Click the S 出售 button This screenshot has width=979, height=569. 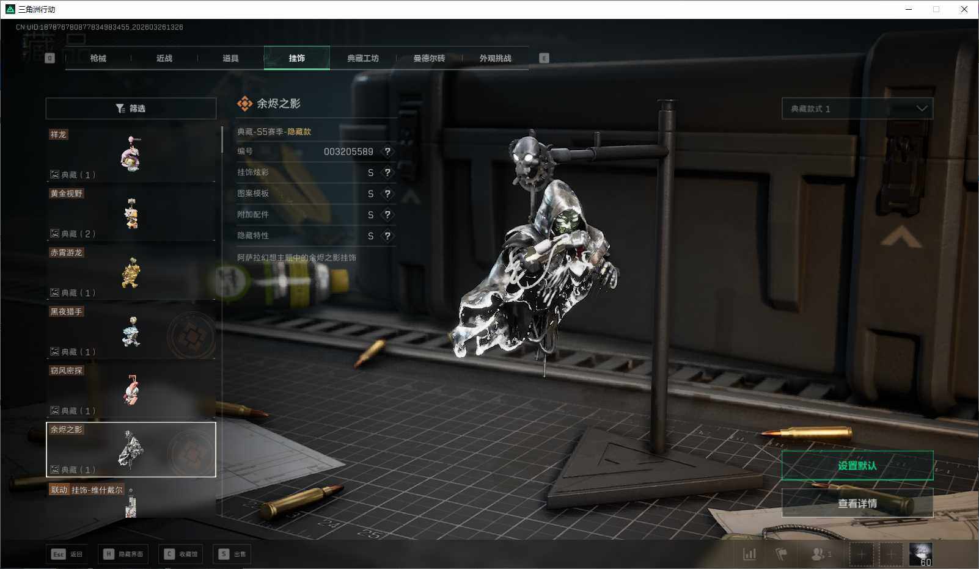point(232,554)
